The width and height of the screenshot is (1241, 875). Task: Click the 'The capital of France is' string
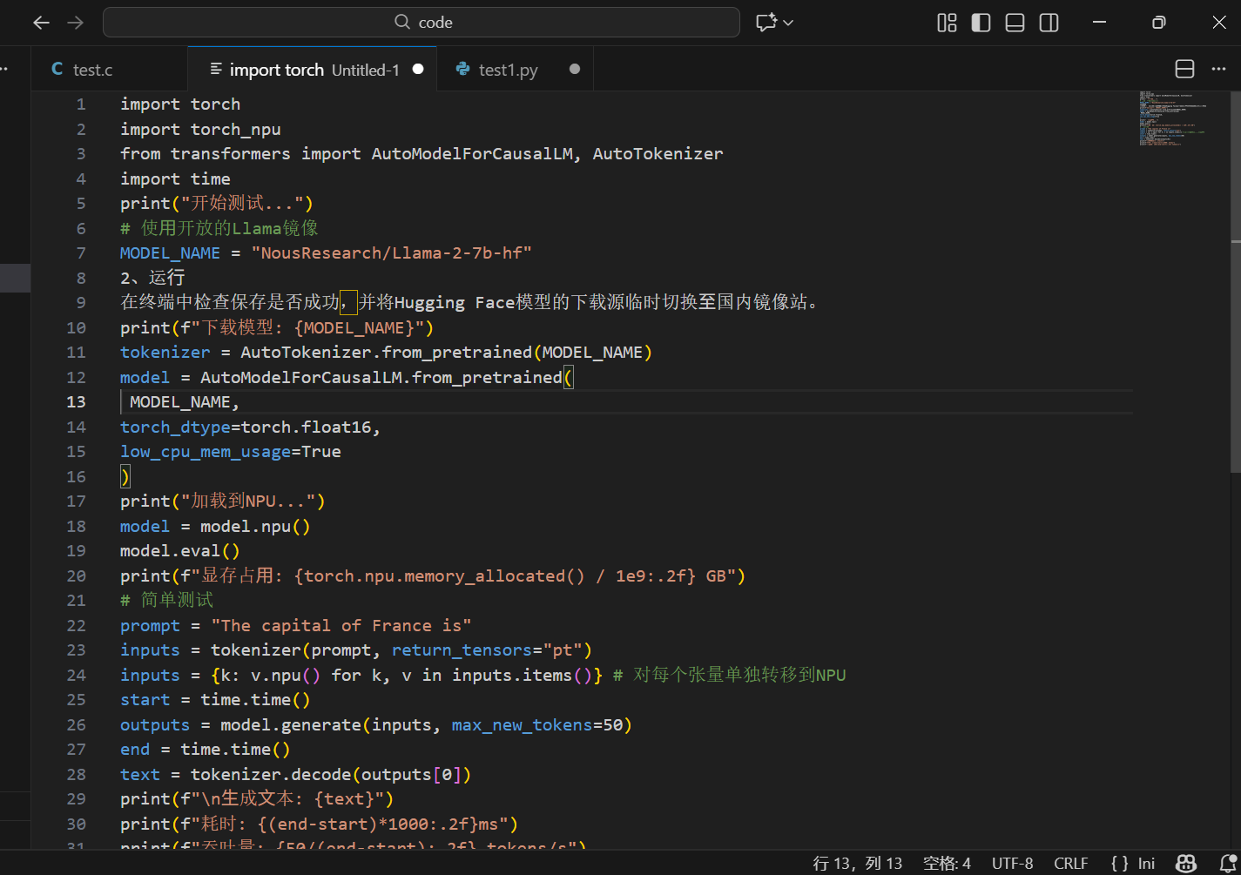click(x=341, y=626)
